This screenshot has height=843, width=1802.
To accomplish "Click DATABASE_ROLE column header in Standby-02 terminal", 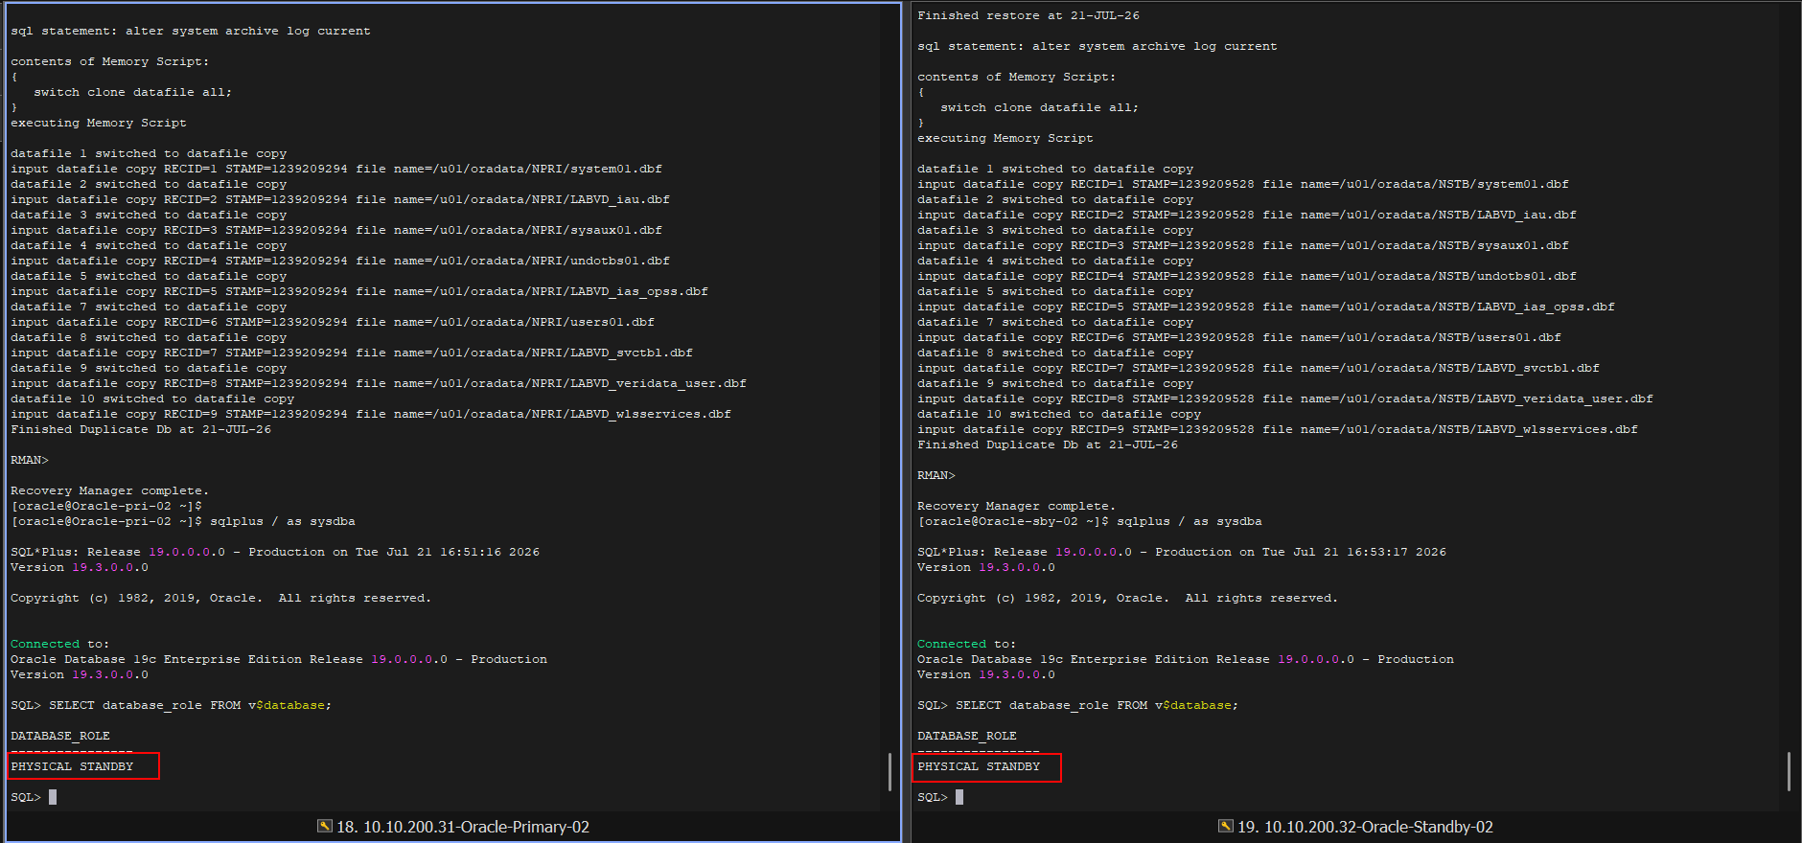I will pos(967,736).
